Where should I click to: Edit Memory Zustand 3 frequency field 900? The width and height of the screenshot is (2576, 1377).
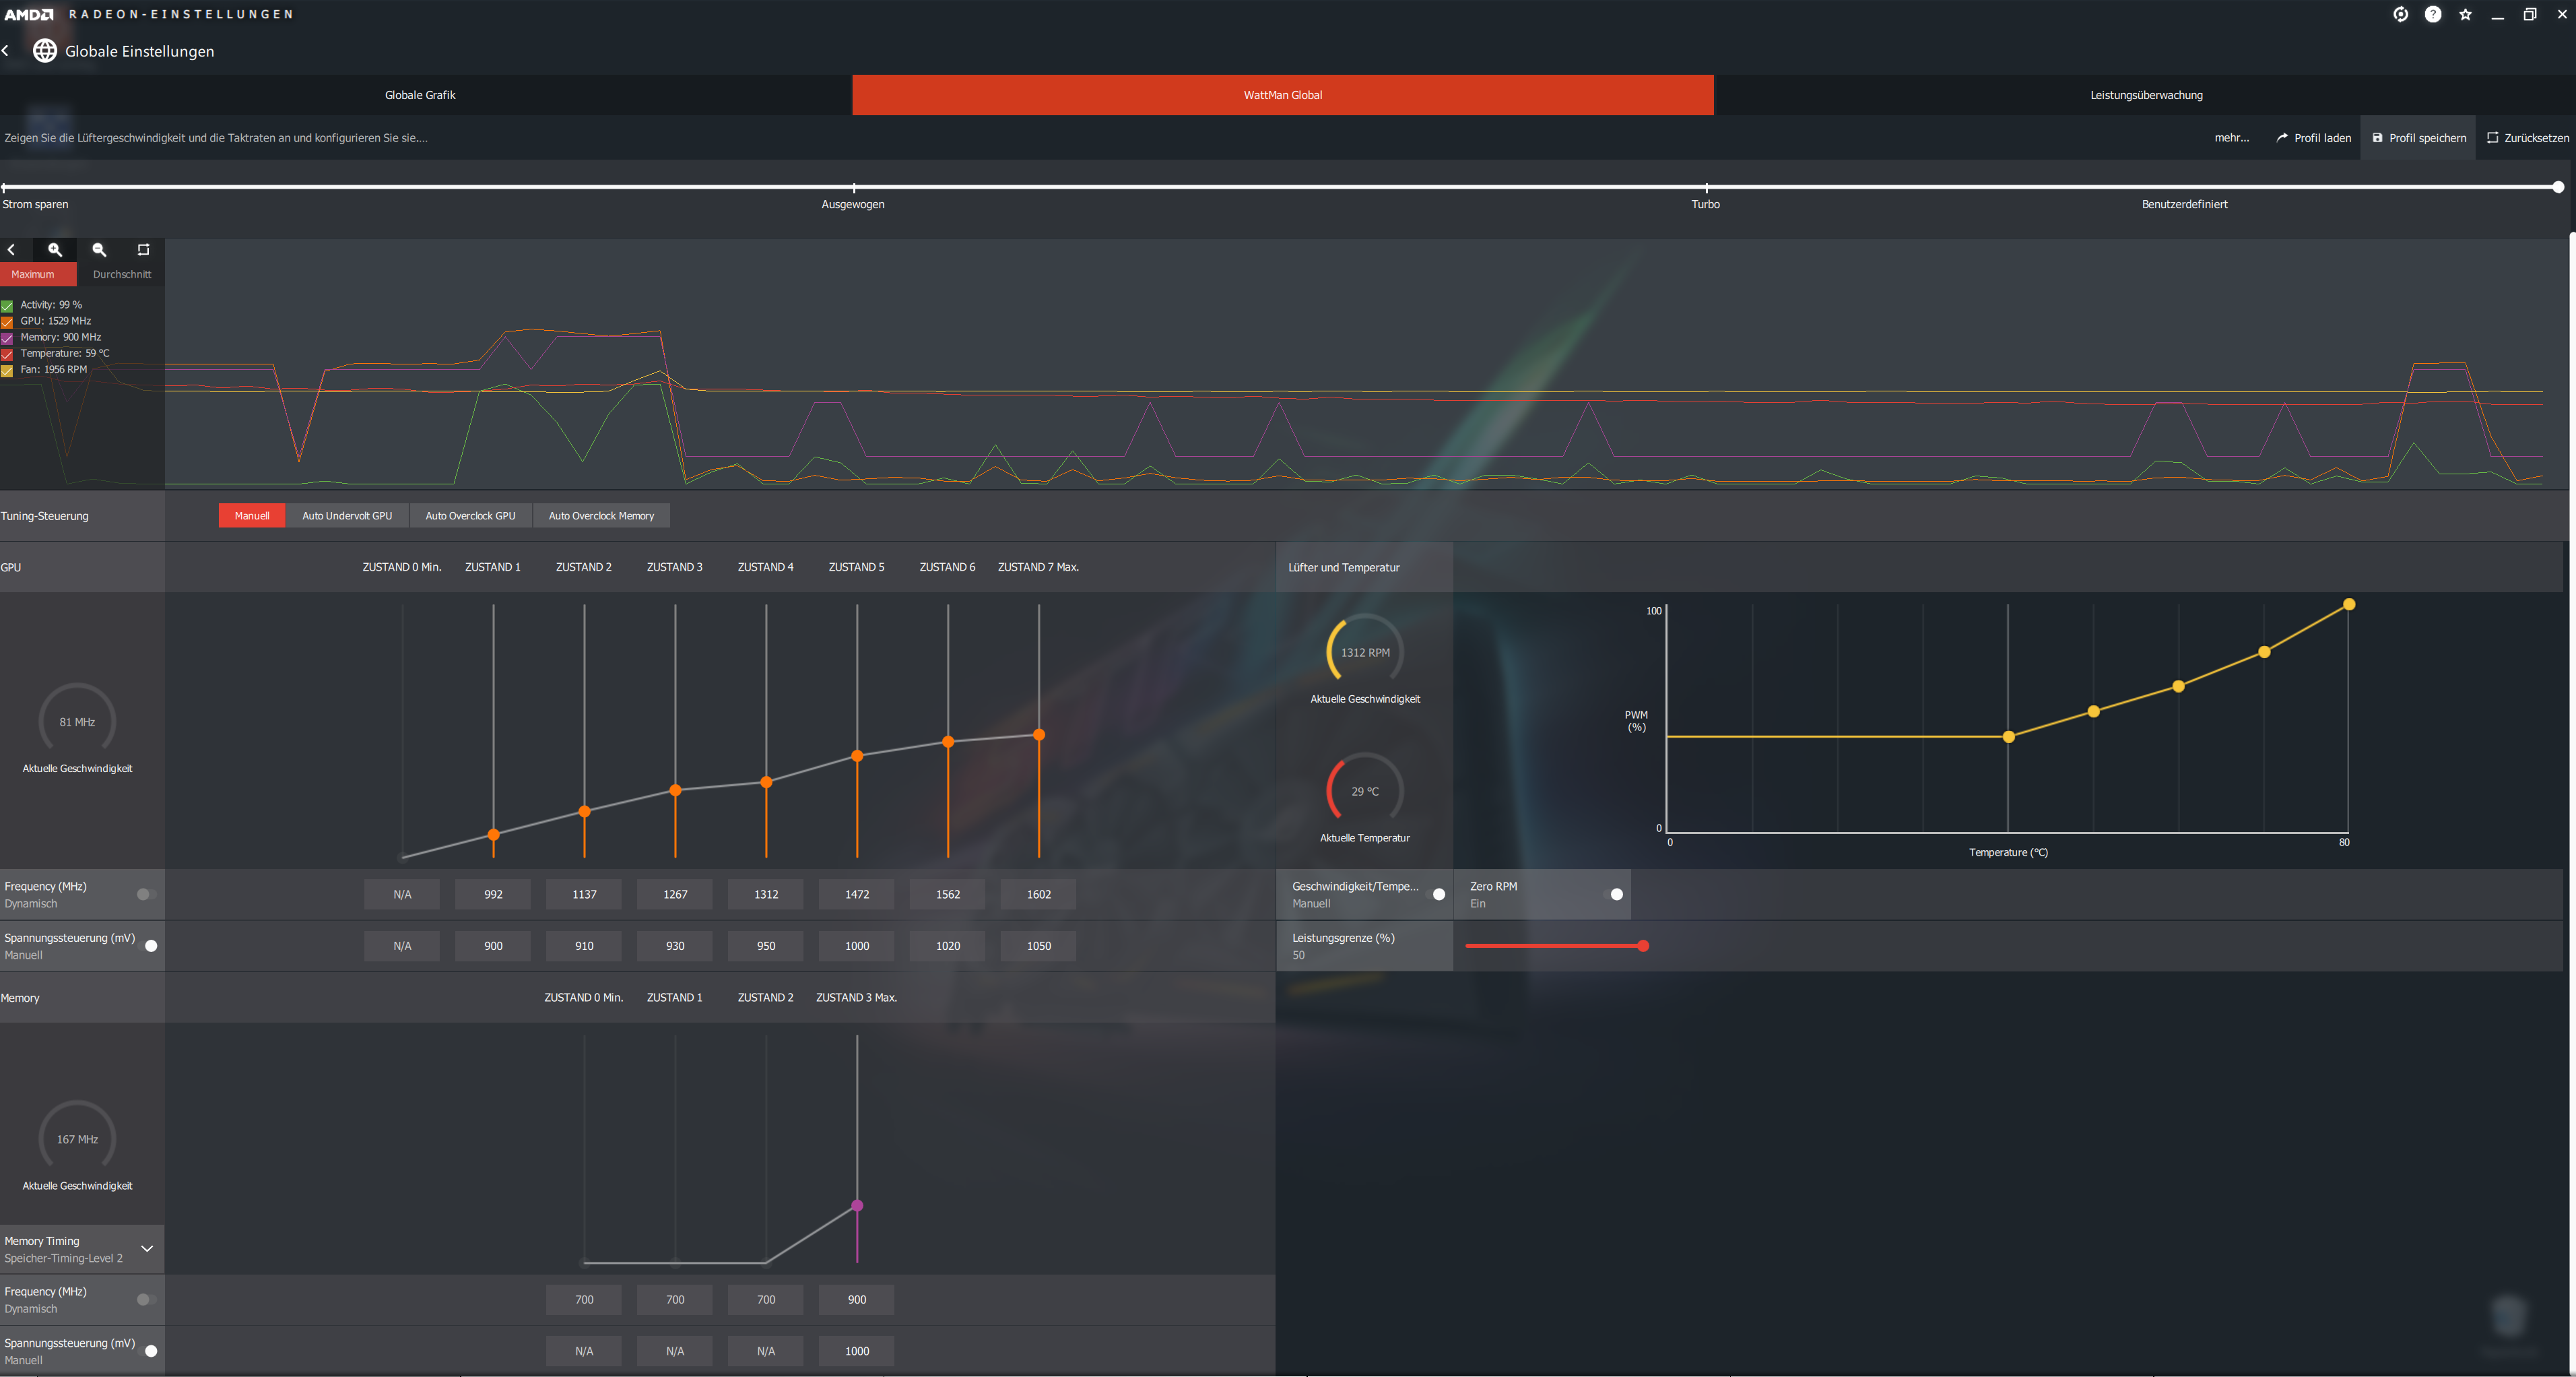857,1300
